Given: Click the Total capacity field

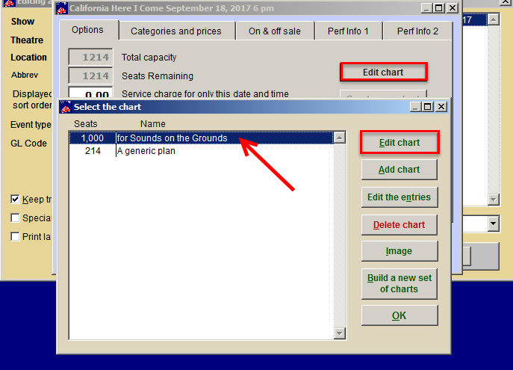Looking at the screenshot, I should pos(90,57).
